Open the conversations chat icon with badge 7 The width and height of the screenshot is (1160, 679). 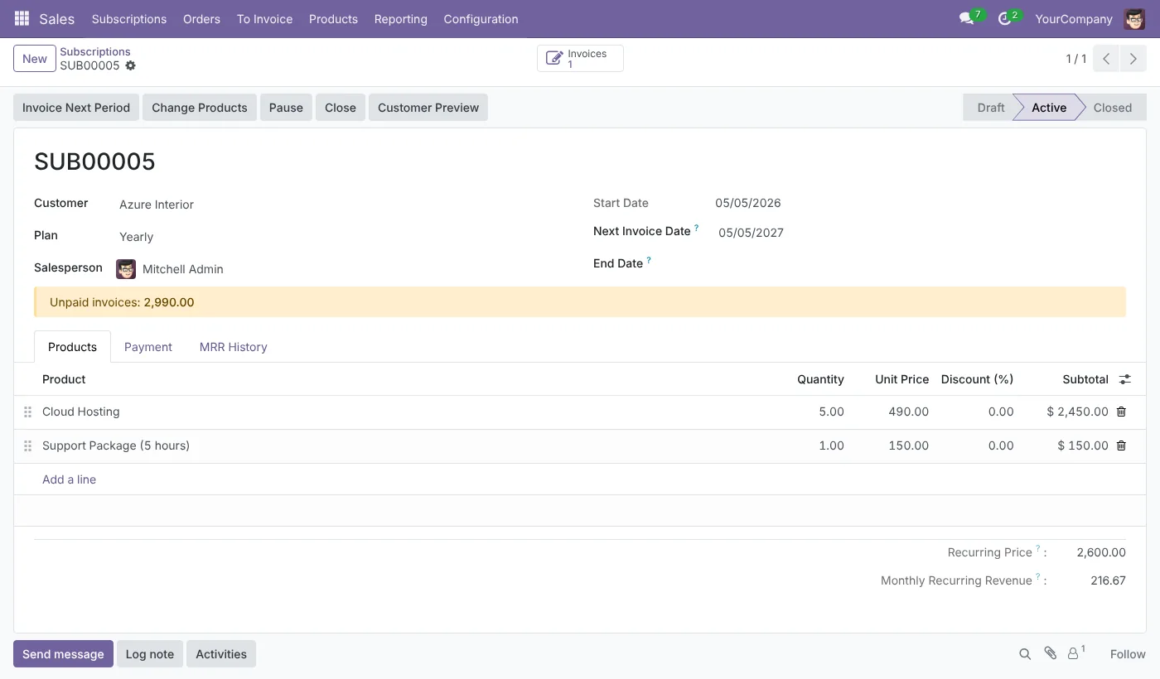click(966, 18)
